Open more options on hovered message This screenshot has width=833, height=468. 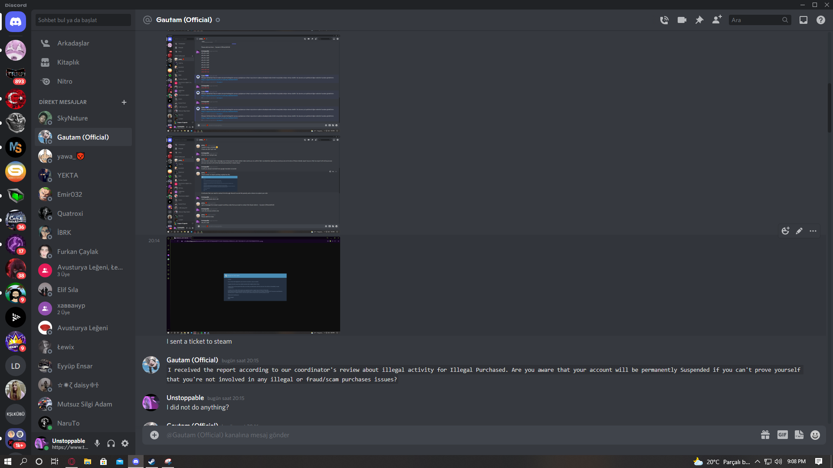click(x=813, y=231)
